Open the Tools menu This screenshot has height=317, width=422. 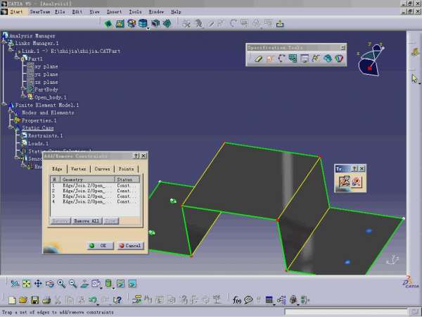pos(135,12)
